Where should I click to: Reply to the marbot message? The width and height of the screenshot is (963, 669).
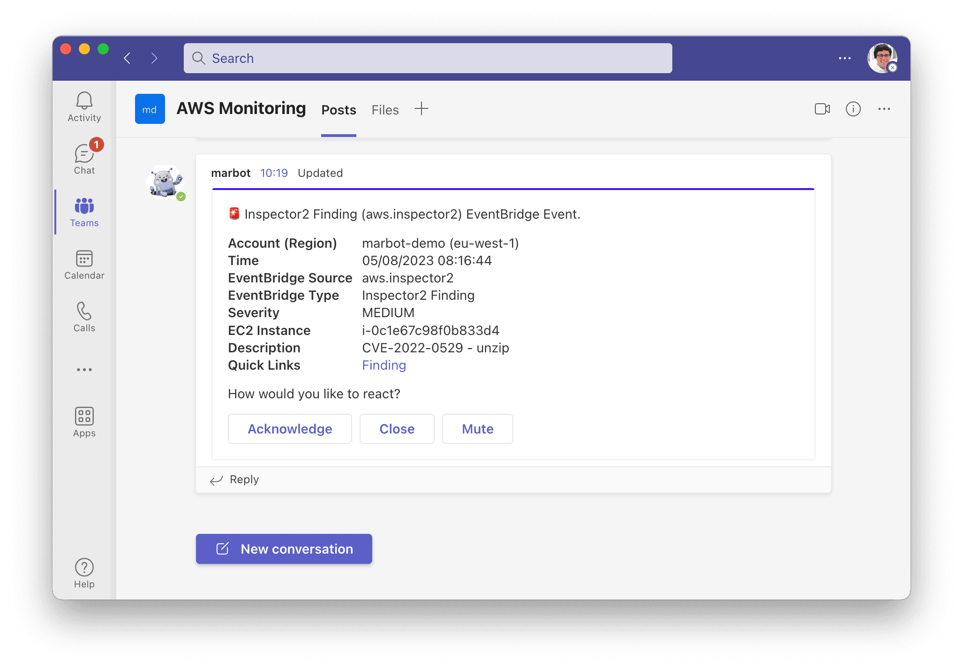(x=234, y=479)
